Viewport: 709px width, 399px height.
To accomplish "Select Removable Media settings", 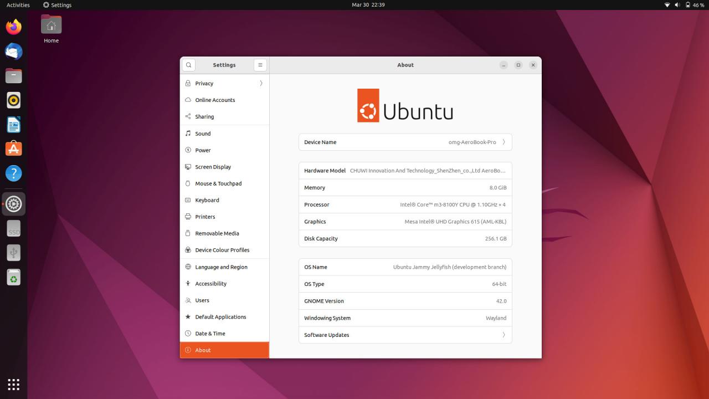I will coord(224,233).
